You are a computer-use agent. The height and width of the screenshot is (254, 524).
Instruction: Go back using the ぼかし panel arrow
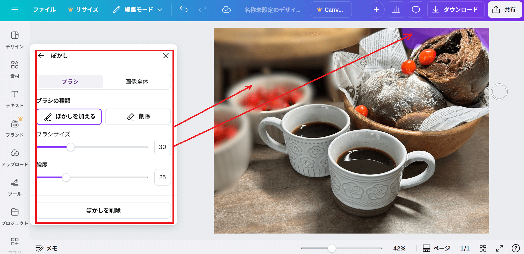tap(41, 56)
